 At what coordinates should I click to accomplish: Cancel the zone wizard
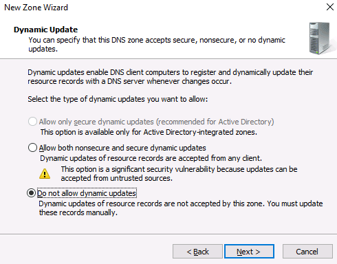tap(307, 252)
